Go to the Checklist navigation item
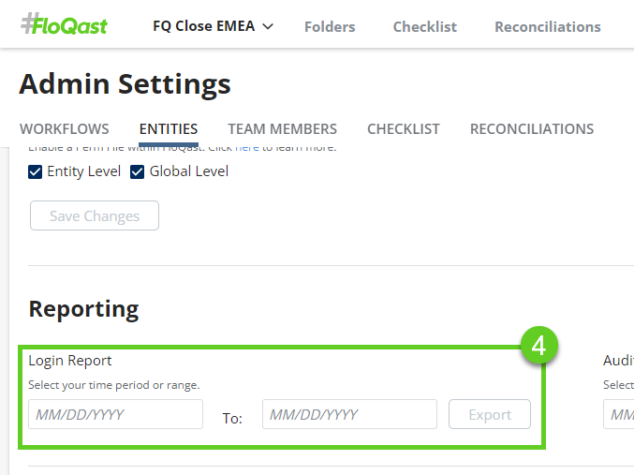The width and height of the screenshot is (634, 475). [424, 26]
